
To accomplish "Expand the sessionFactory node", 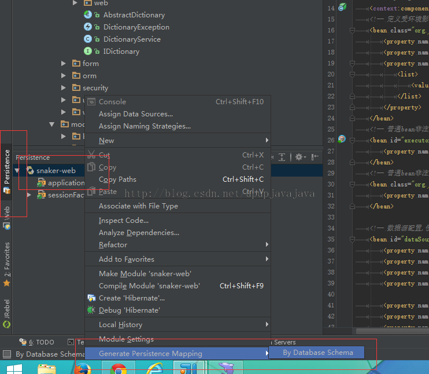I will 29,195.
